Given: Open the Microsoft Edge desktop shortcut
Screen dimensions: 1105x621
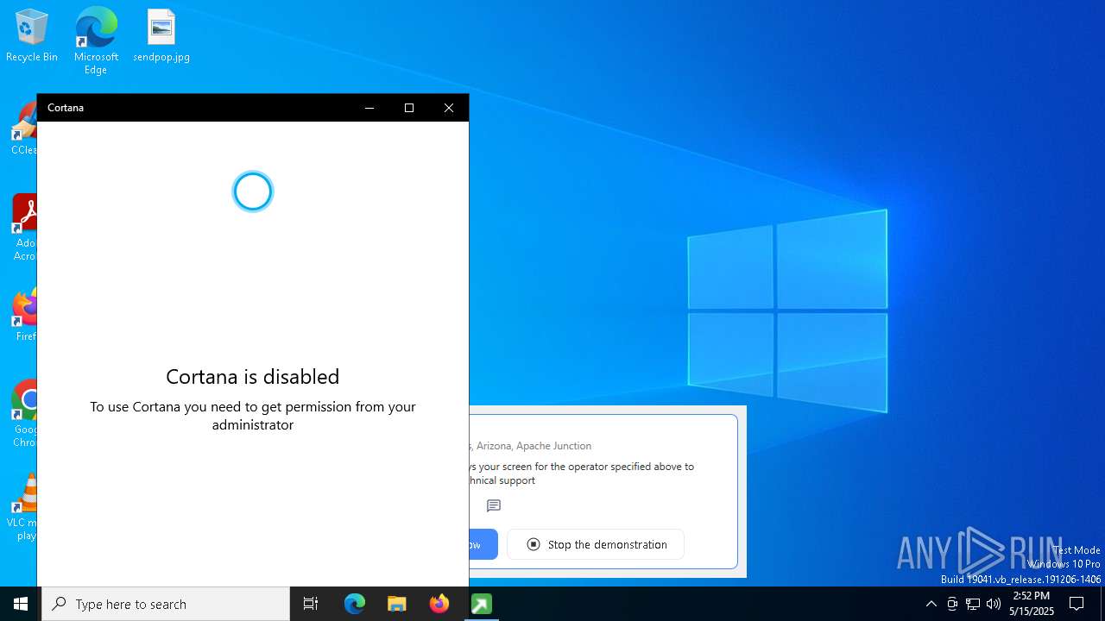Looking at the screenshot, I should pyautogui.click(x=96, y=41).
